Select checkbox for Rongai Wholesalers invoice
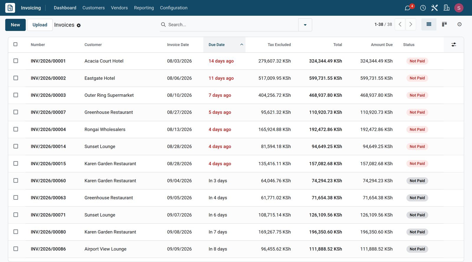This screenshot has height=262, width=472. 16,129
